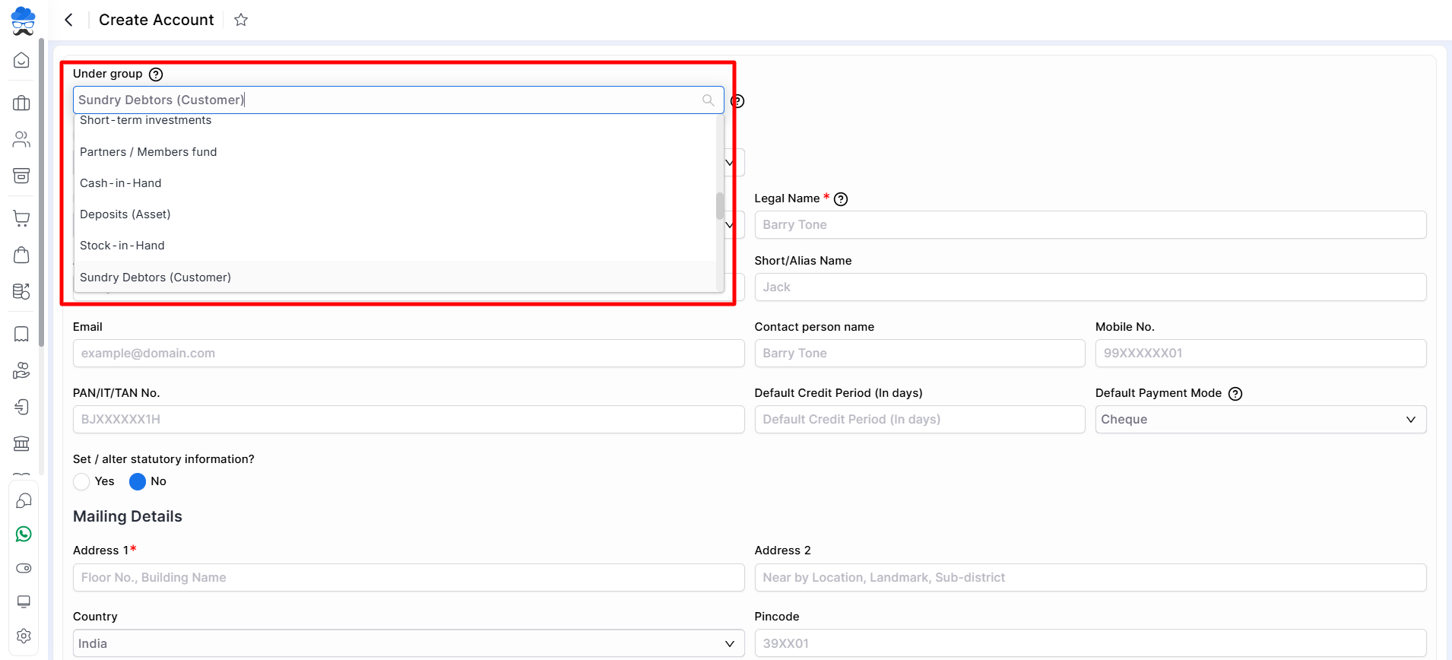The image size is (1452, 660).
Task: Expand the Country dropdown showing India
Action: point(408,644)
